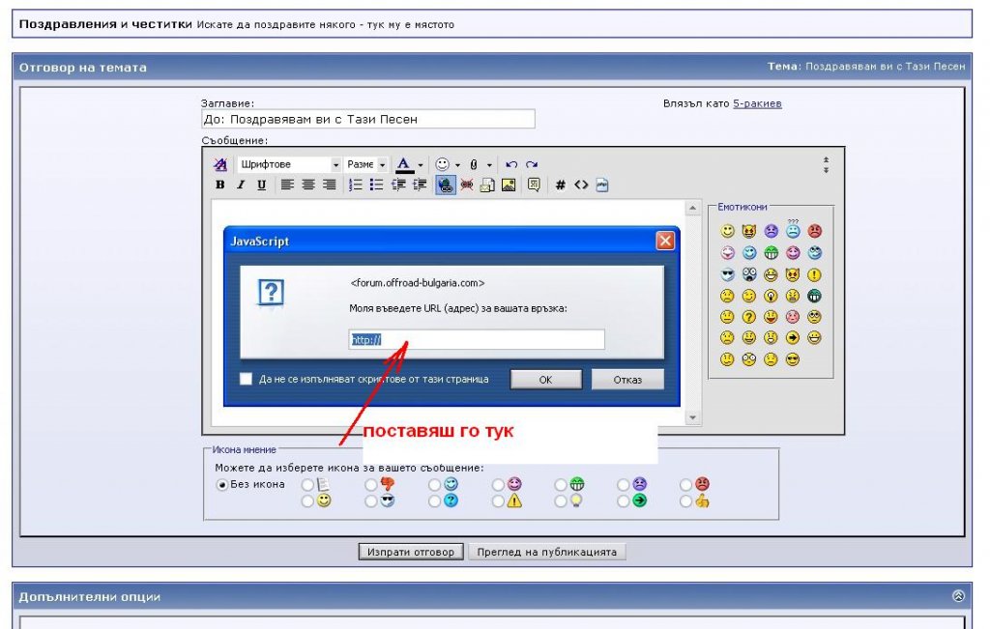Screen dimensions: 990x629
Task: Click the message editor scrollbar up arrow
Action: pos(692,208)
